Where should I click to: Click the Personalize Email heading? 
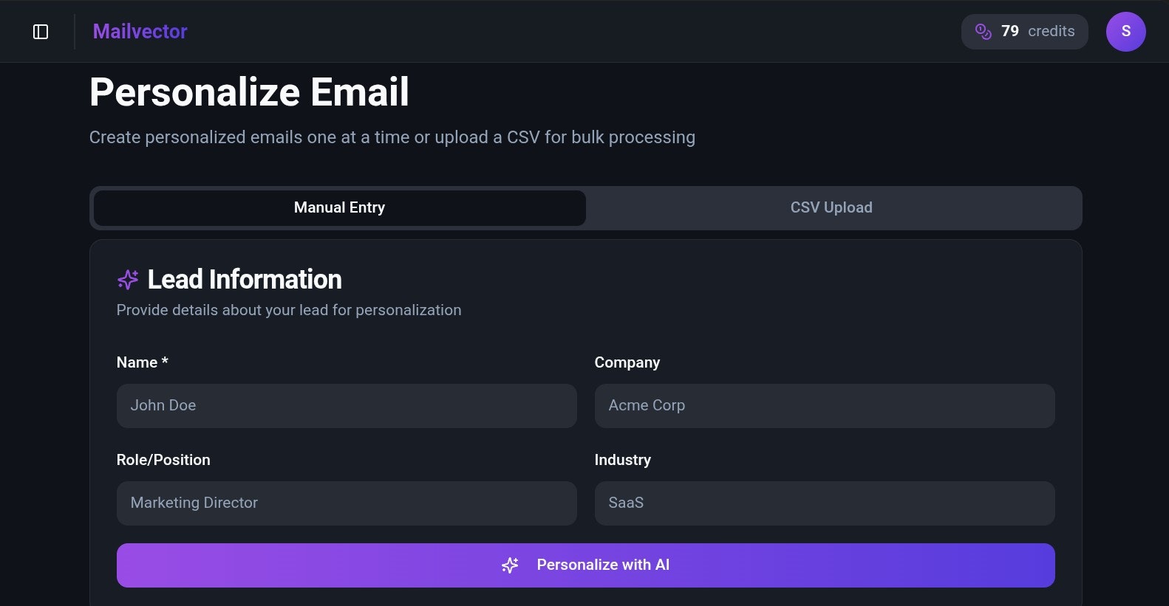[x=249, y=92]
